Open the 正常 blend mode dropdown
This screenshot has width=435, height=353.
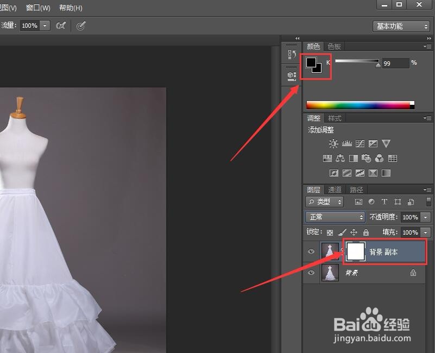(336, 217)
